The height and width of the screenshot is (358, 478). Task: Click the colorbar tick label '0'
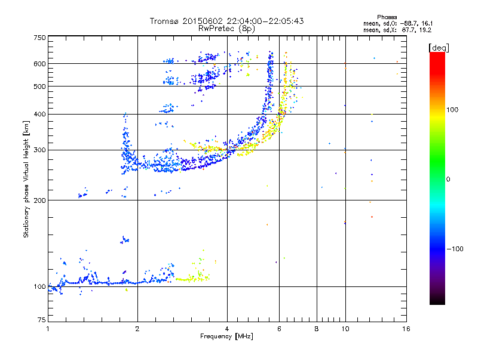tap(448, 180)
